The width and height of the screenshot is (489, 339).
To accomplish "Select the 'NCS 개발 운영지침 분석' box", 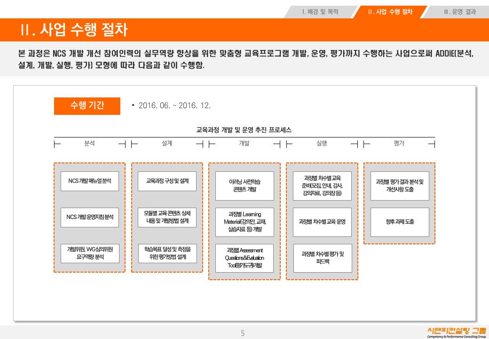I will click(90, 217).
